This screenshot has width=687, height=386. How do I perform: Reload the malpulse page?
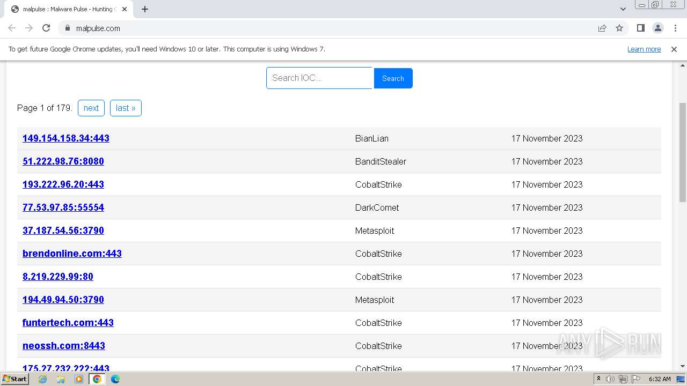click(46, 28)
